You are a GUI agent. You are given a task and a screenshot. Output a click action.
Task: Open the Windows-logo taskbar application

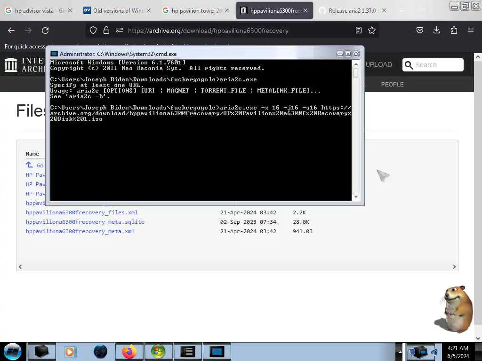(158, 352)
